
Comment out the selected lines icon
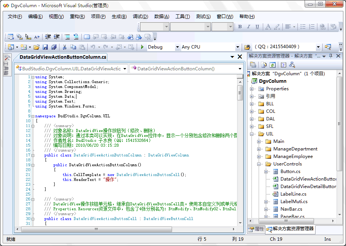coord(67,37)
